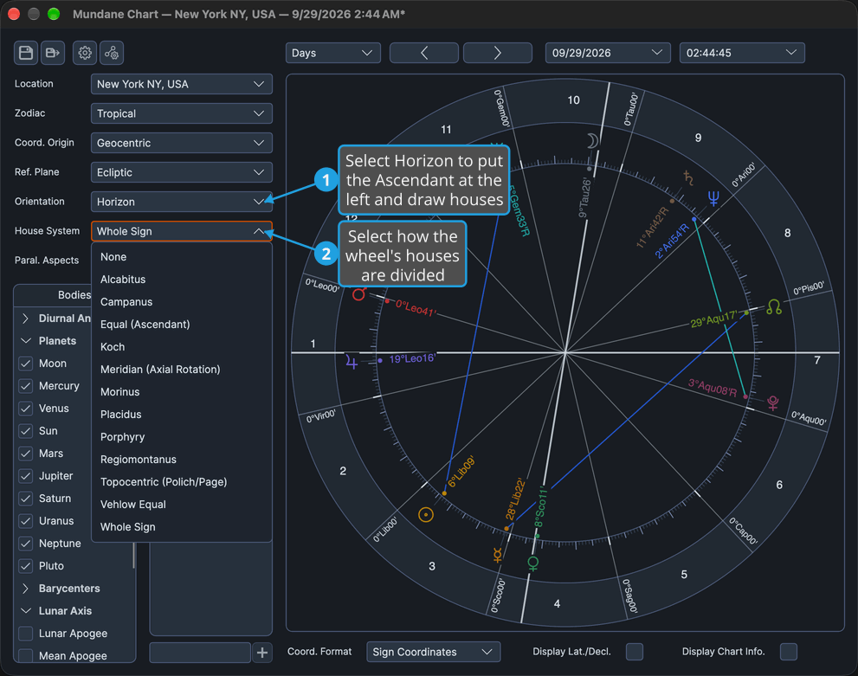Go to the next day arrow
The height and width of the screenshot is (676, 858).
point(498,53)
